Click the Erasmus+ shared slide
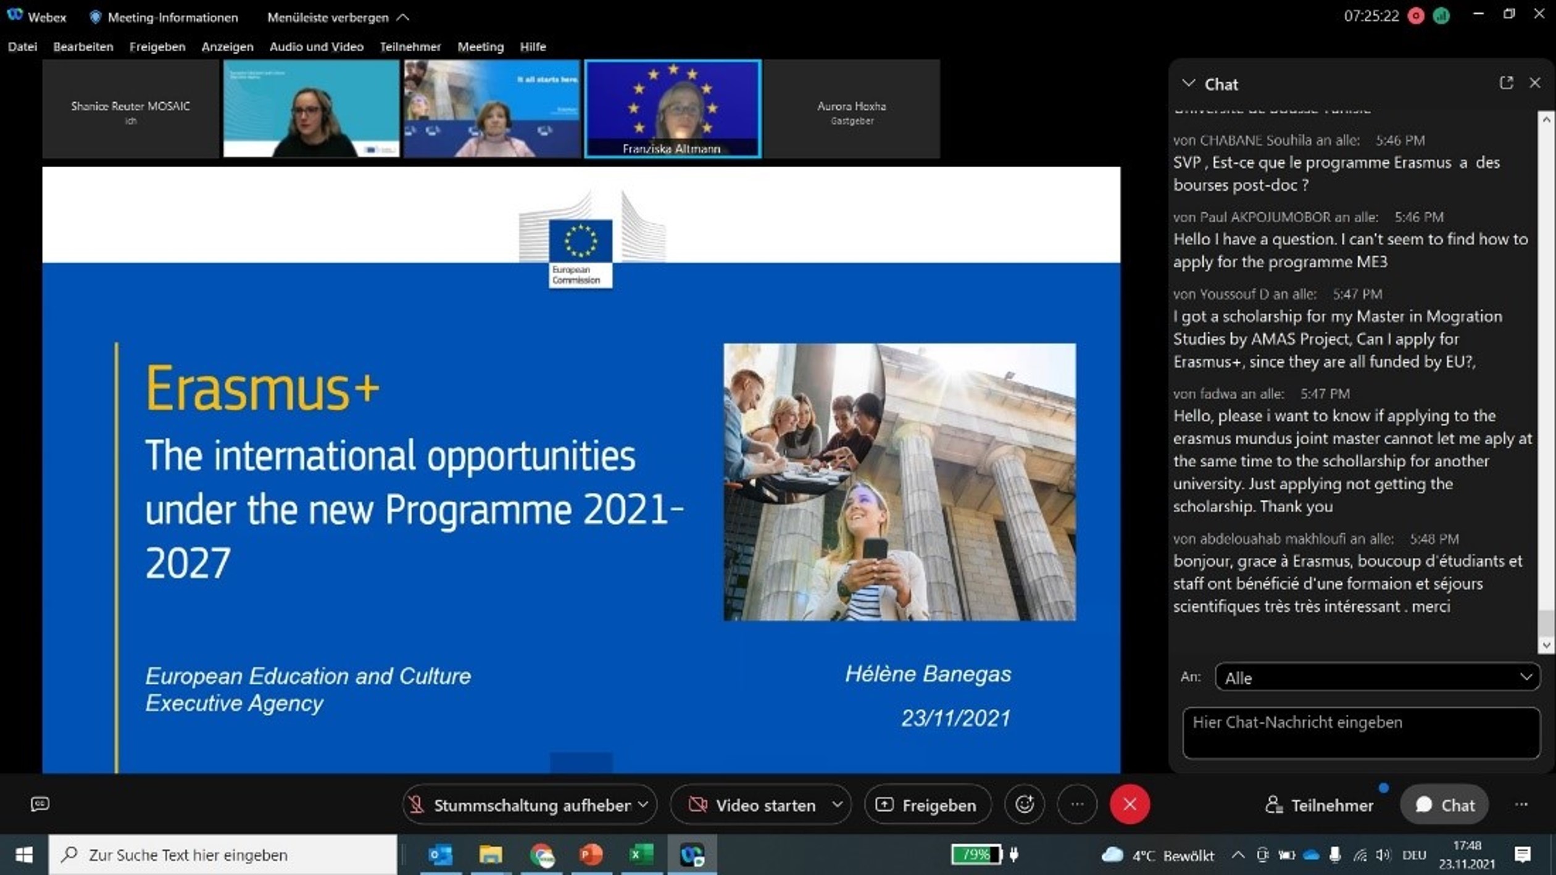The image size is (1556, 875). pyautogui.click(x=581, y=470)
